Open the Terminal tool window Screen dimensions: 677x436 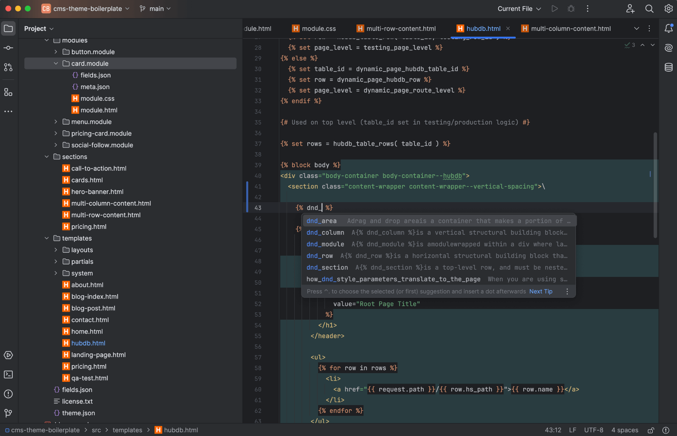[8, 375]
